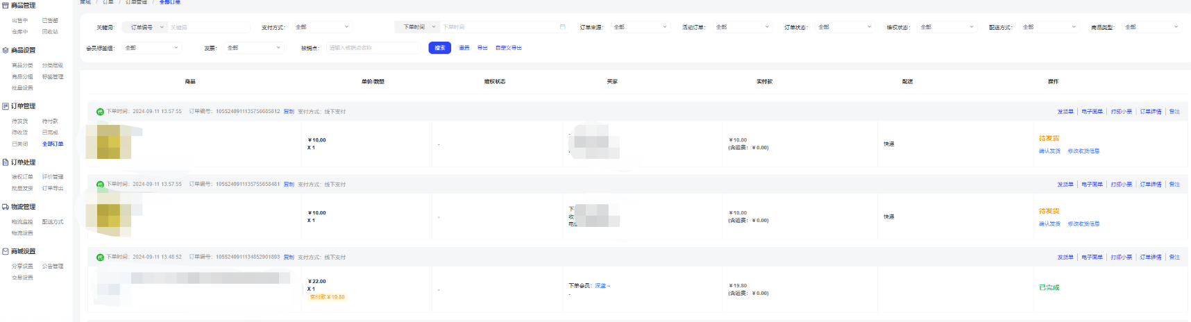Click the 核销点 name input field
This screenshot has width=1191, height=322.
point(372,48)
